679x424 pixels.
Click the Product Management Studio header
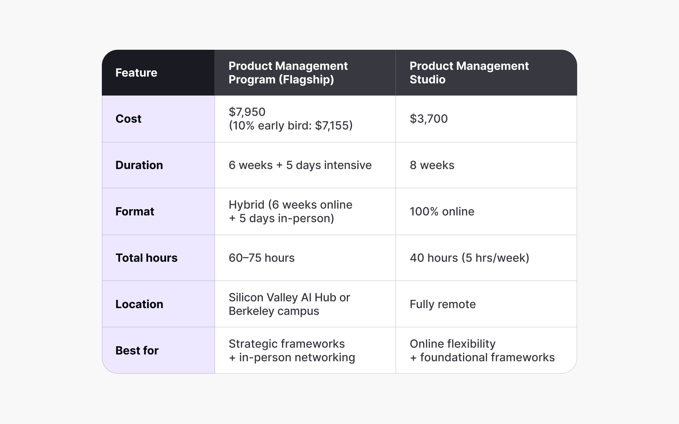click(469, 73)
